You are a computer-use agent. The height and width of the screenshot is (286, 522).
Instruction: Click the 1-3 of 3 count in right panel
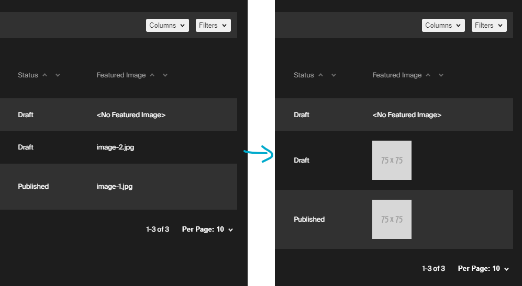click(434, 268)
